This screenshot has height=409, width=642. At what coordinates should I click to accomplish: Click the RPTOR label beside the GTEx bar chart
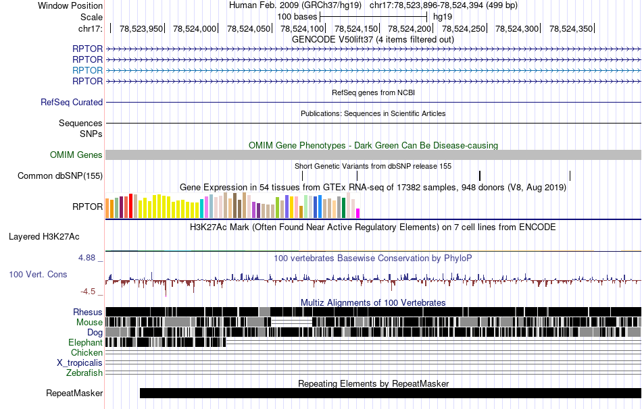click(x=87, y=207)
